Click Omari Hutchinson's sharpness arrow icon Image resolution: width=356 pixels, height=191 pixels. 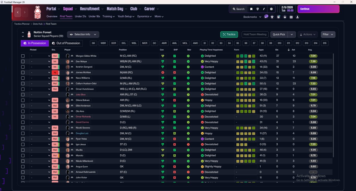tap(174, 89)
